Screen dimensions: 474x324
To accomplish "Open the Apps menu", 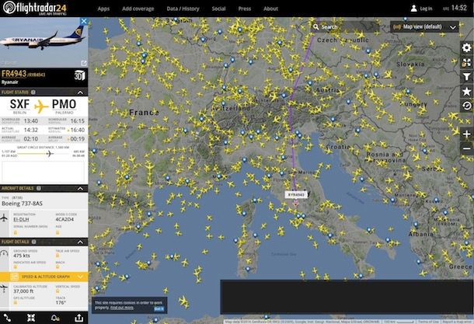I will point(103,9).
